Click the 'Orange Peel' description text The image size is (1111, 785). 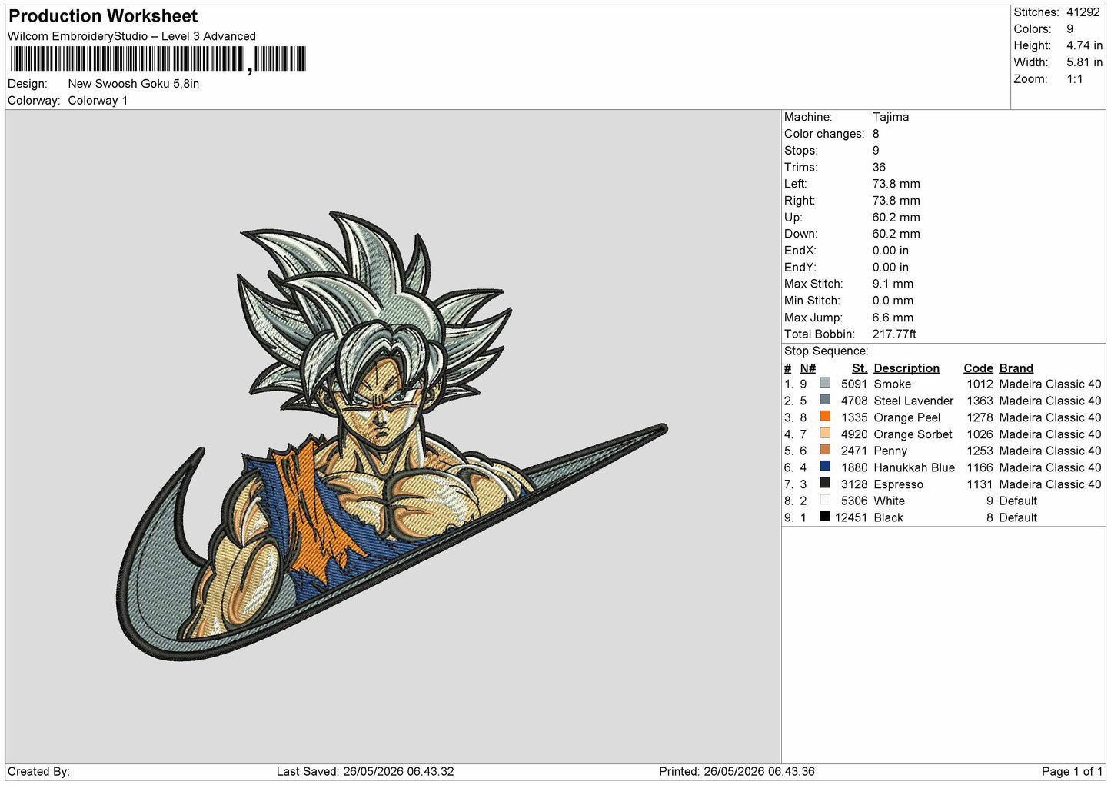pyautogui.click(x=907, y=418)
